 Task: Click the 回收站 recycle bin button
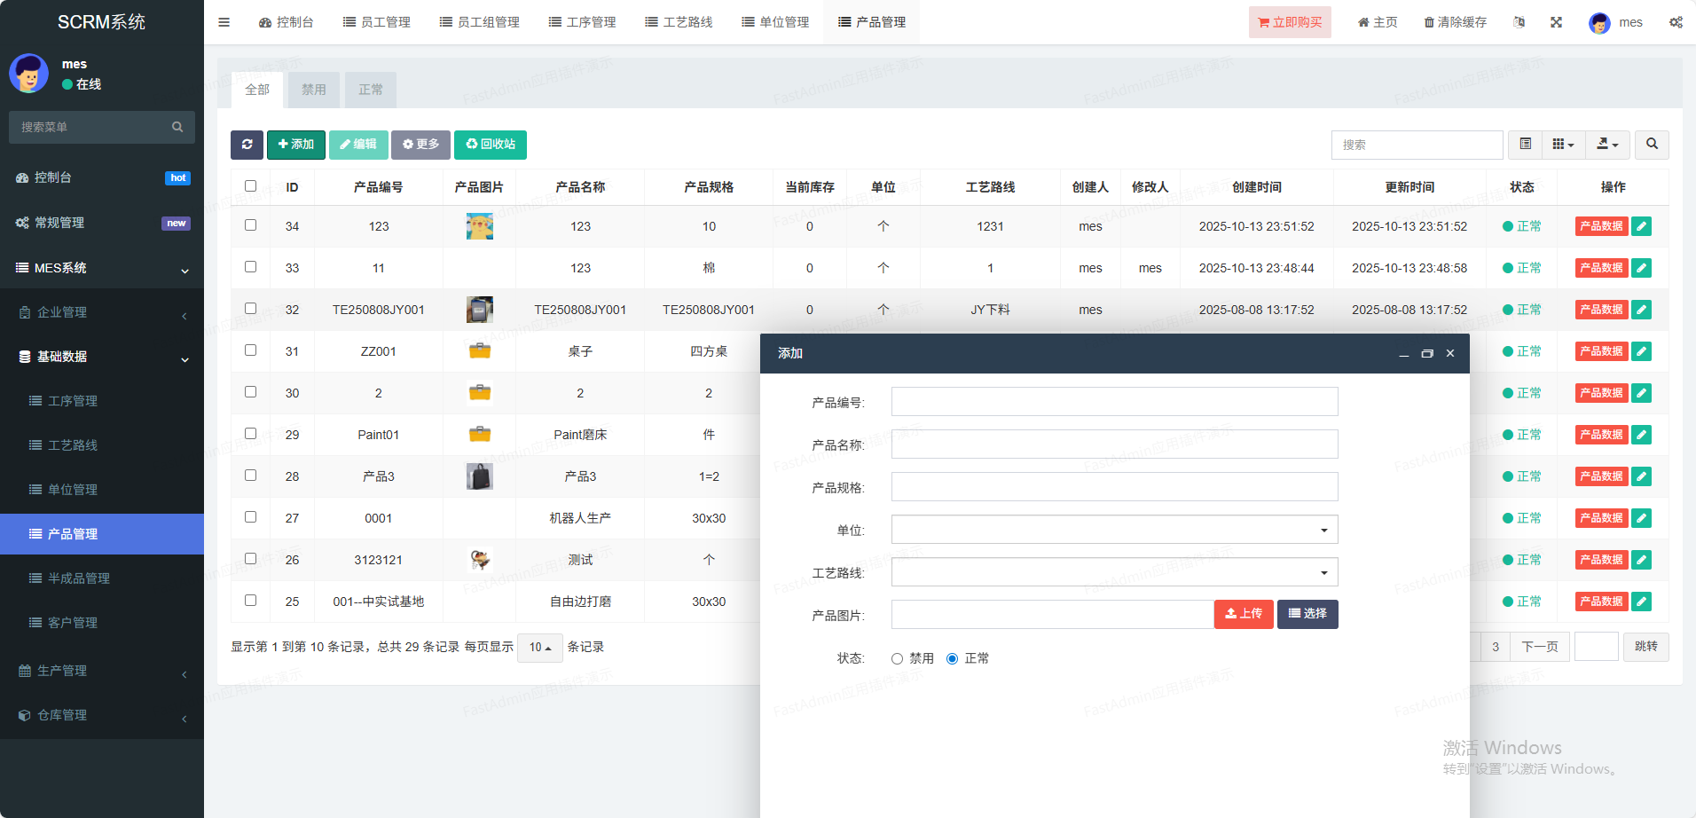click(x=491, y=145)
